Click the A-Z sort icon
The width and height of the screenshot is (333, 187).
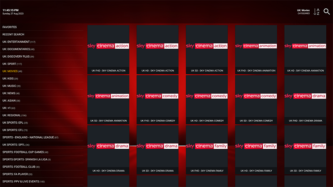(316, 12)
